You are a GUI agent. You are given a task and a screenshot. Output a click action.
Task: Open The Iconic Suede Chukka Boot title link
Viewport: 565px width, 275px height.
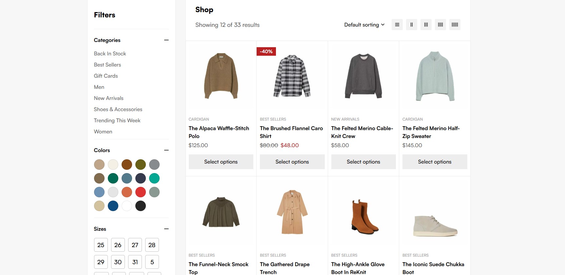(x=433, y=268)
